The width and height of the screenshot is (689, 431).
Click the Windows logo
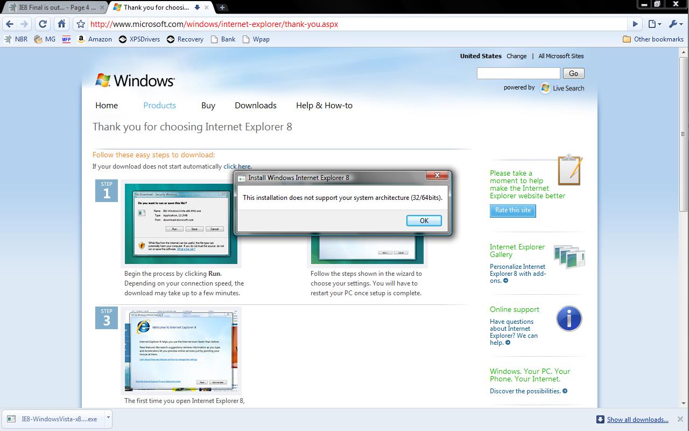pyautogui.click(x=135, y=80)
